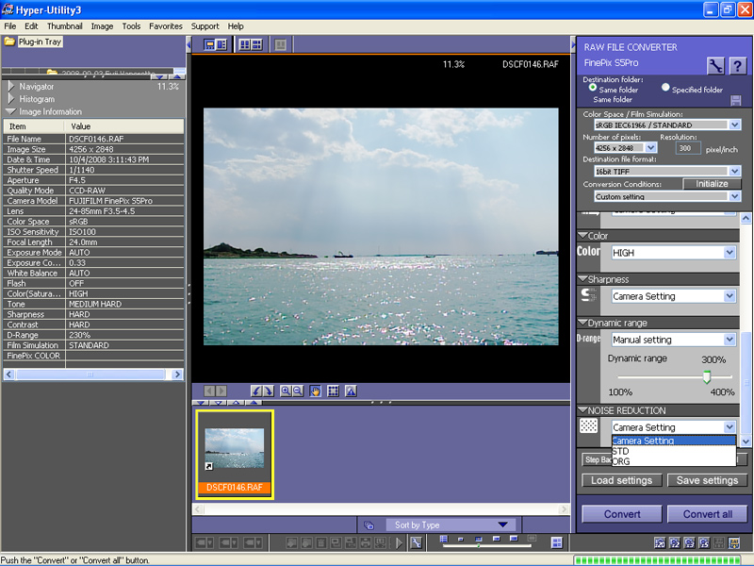Switch to the Plug-in Tray tab
Image resolution: width=754 pixels, height=566 pixels.
42,42
